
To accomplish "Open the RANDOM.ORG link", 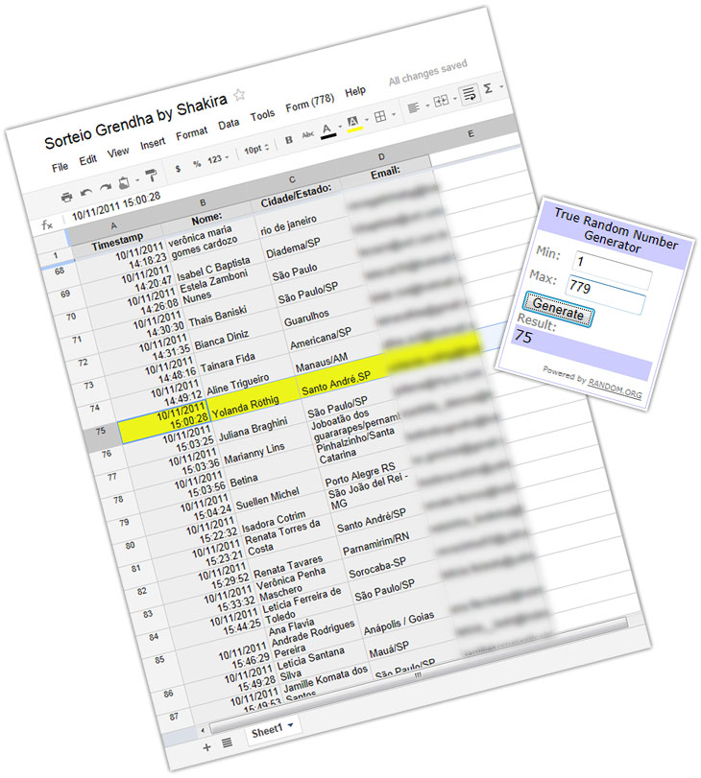I will [x=615, y=388].
